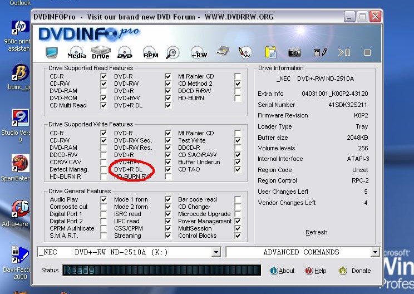Click the paintbrush disc icon
Image resolution: width=414 pixels, height=294 pixels.
pos(245,52)
